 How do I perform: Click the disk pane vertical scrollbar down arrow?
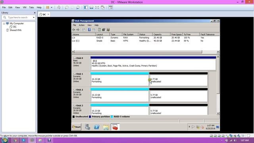[218, 113]
